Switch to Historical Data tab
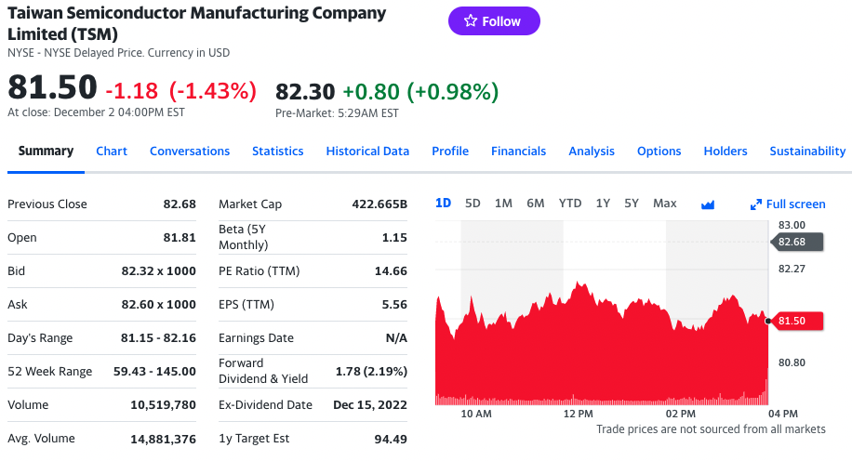The height and width of the screenshot is (461, 852). tap(367, 151)
